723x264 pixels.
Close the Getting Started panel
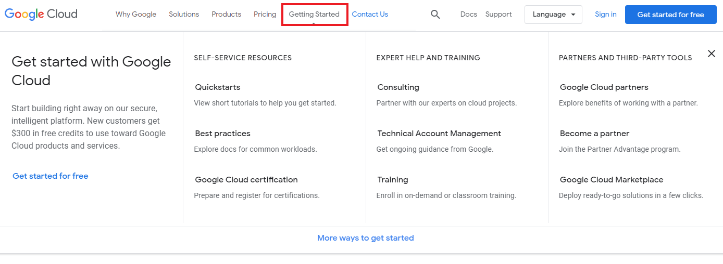(x=712, y=54)
